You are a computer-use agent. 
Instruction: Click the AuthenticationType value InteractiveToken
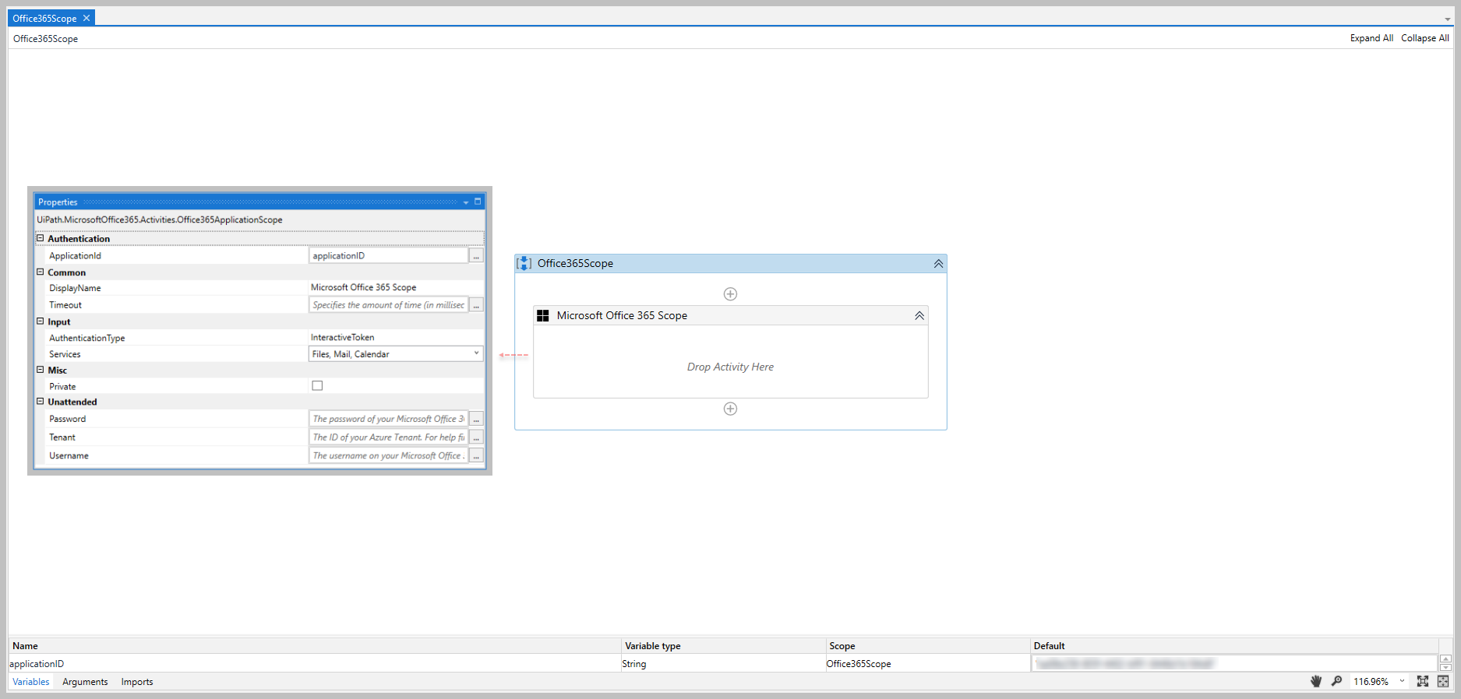click(342, 337)
